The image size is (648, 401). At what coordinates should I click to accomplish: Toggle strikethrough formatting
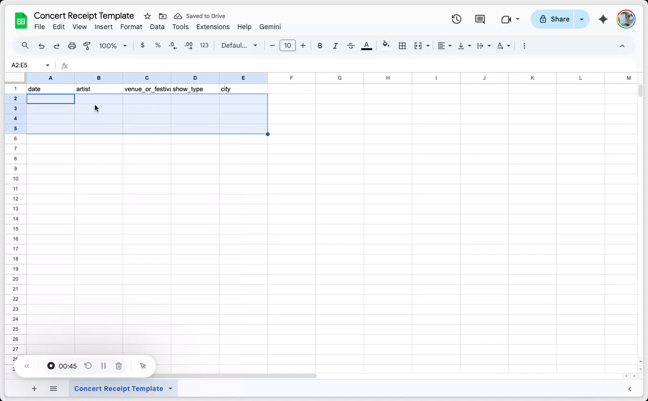pyautogui.click(x=351, y=46)
